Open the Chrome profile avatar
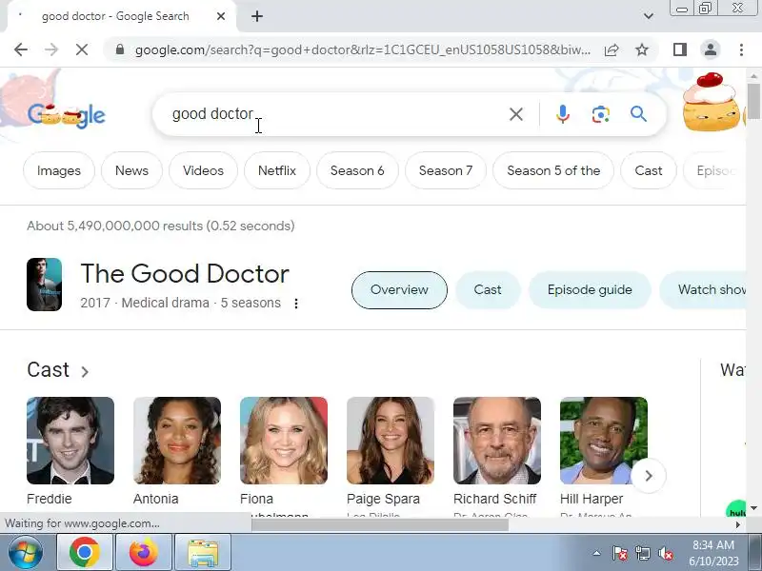 pyautogui.click(x=711, y=49)
